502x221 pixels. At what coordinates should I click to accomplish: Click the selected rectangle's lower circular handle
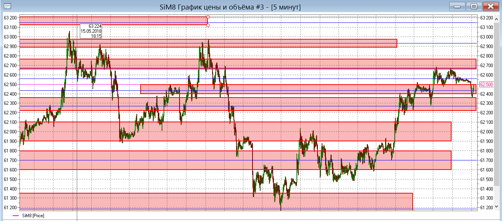207,25
